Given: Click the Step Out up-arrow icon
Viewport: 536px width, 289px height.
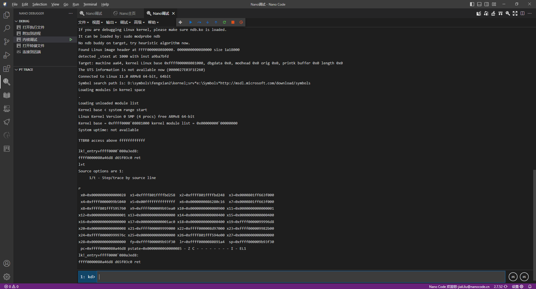Looking at the screenshot, I should (216, 22).
